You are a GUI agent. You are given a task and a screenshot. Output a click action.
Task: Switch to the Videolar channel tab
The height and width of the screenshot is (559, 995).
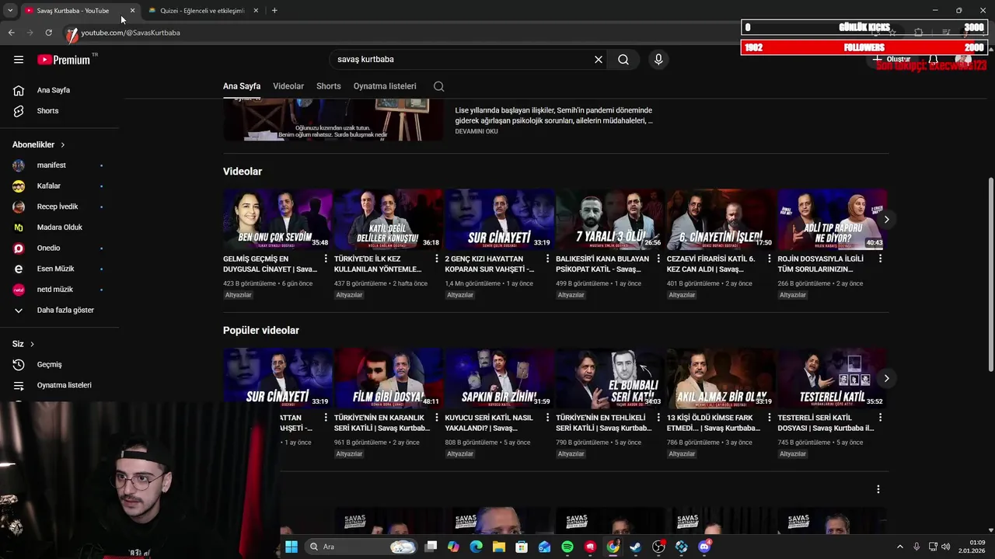click(288, 86)
